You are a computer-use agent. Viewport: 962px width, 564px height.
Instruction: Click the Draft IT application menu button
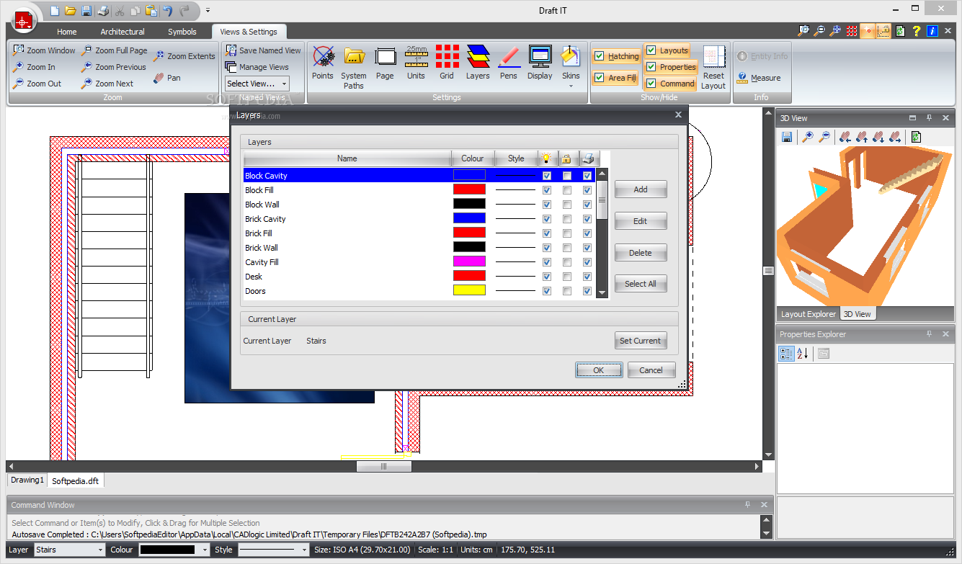click(24, 22)
